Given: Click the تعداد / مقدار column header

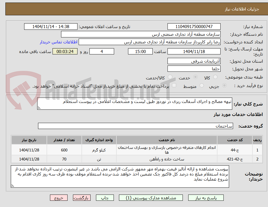Looking at the screenshot, I should 64,140.
